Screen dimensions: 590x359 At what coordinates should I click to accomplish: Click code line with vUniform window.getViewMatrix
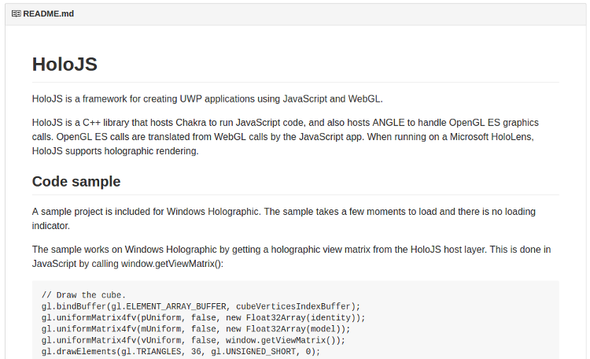(194, 340)
